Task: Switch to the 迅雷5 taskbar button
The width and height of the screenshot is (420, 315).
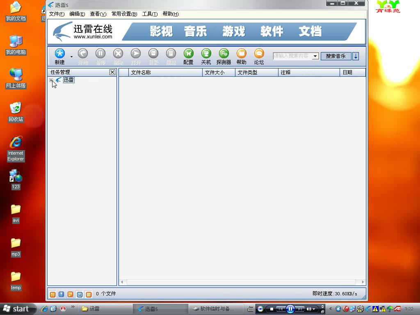Action: pyautogui.click(x=160, y=309)
